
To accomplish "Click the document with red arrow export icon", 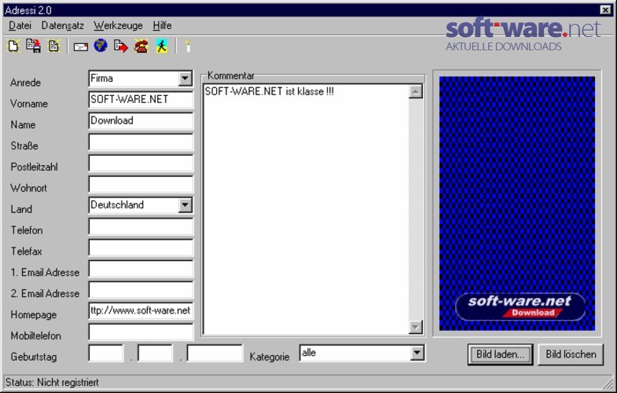I will point(121,46).
